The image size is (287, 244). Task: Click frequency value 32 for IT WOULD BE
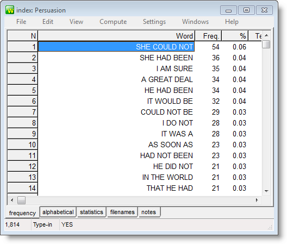coord(216,101)
